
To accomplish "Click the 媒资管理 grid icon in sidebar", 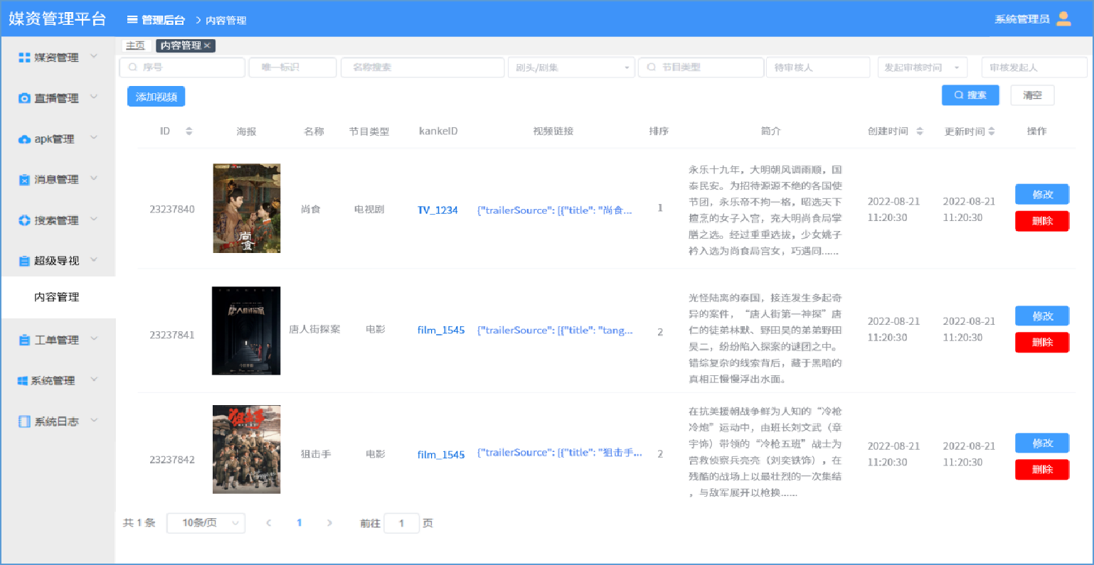I will click(x=24, y=58).
